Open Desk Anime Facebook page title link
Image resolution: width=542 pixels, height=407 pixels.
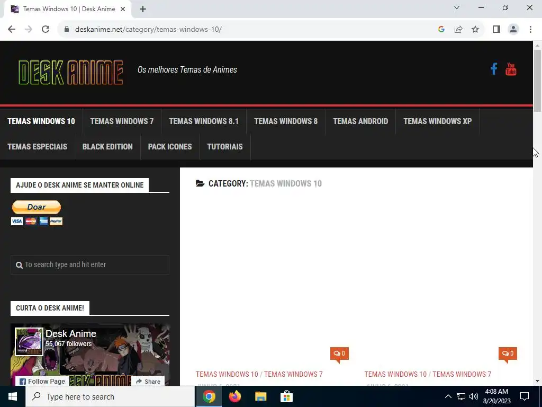tap(71, 334)
